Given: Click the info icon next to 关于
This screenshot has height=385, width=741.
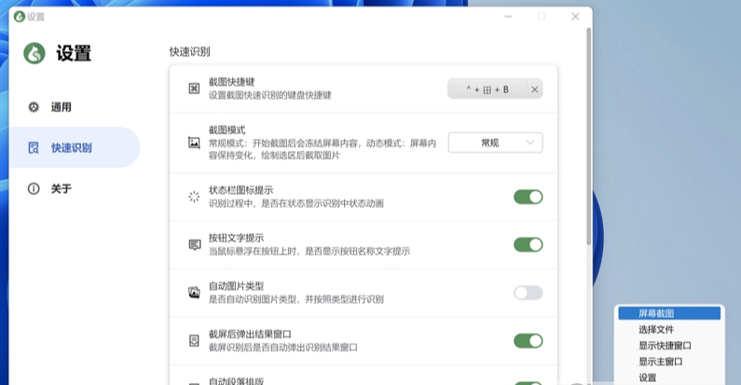Looking at the screenshot, I should pos(34,189).
